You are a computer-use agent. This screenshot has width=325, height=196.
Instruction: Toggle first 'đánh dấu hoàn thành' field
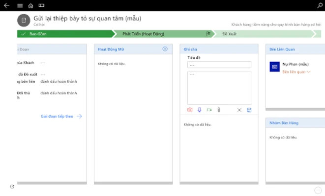tap(59, 81)
